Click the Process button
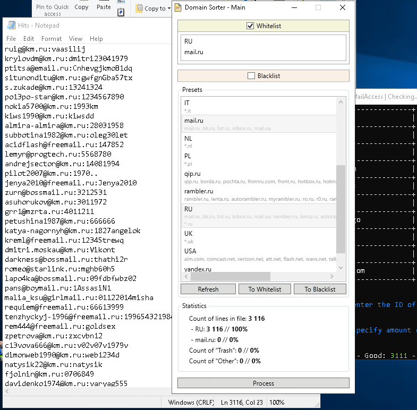417x410 pixels. 263,383
